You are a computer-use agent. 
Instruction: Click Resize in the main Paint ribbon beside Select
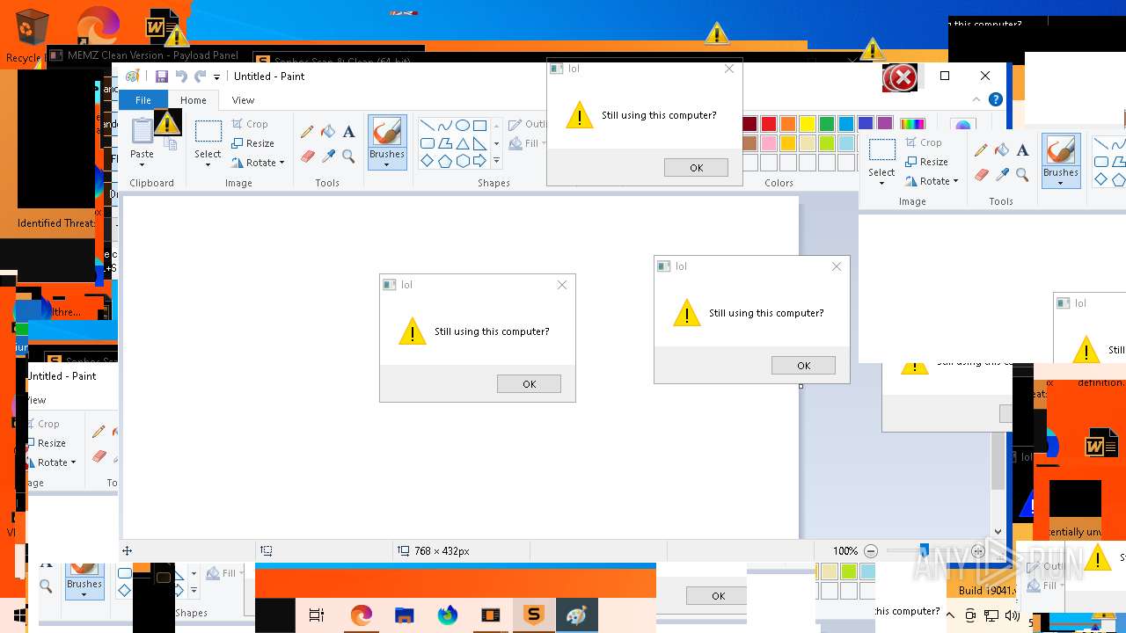pyautogui.click(x=253, y=143)
